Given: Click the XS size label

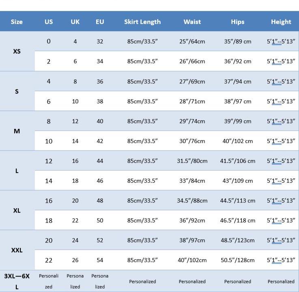Looking at the screenshot, I should 17,51.
